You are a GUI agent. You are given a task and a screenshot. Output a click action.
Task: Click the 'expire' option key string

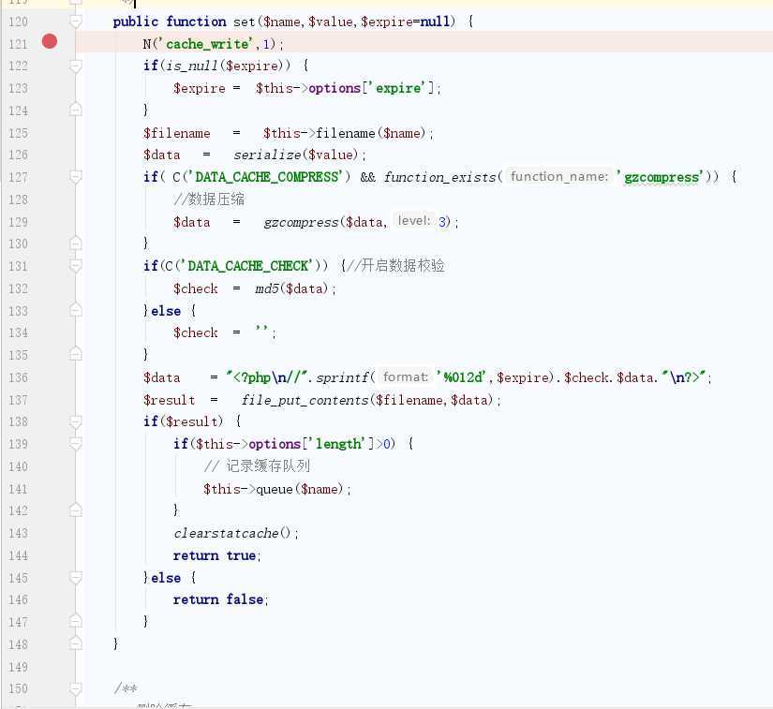398,88
